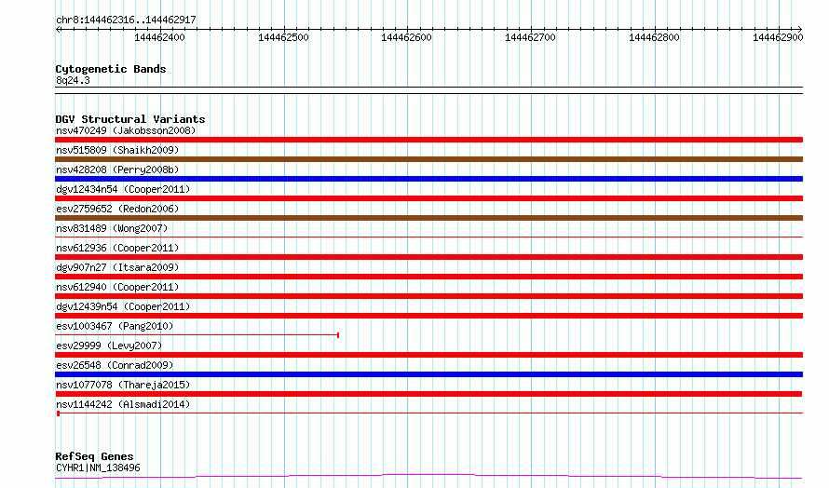Click the 8q24.3 cytogenetic band bar

(x=428, y=90)
